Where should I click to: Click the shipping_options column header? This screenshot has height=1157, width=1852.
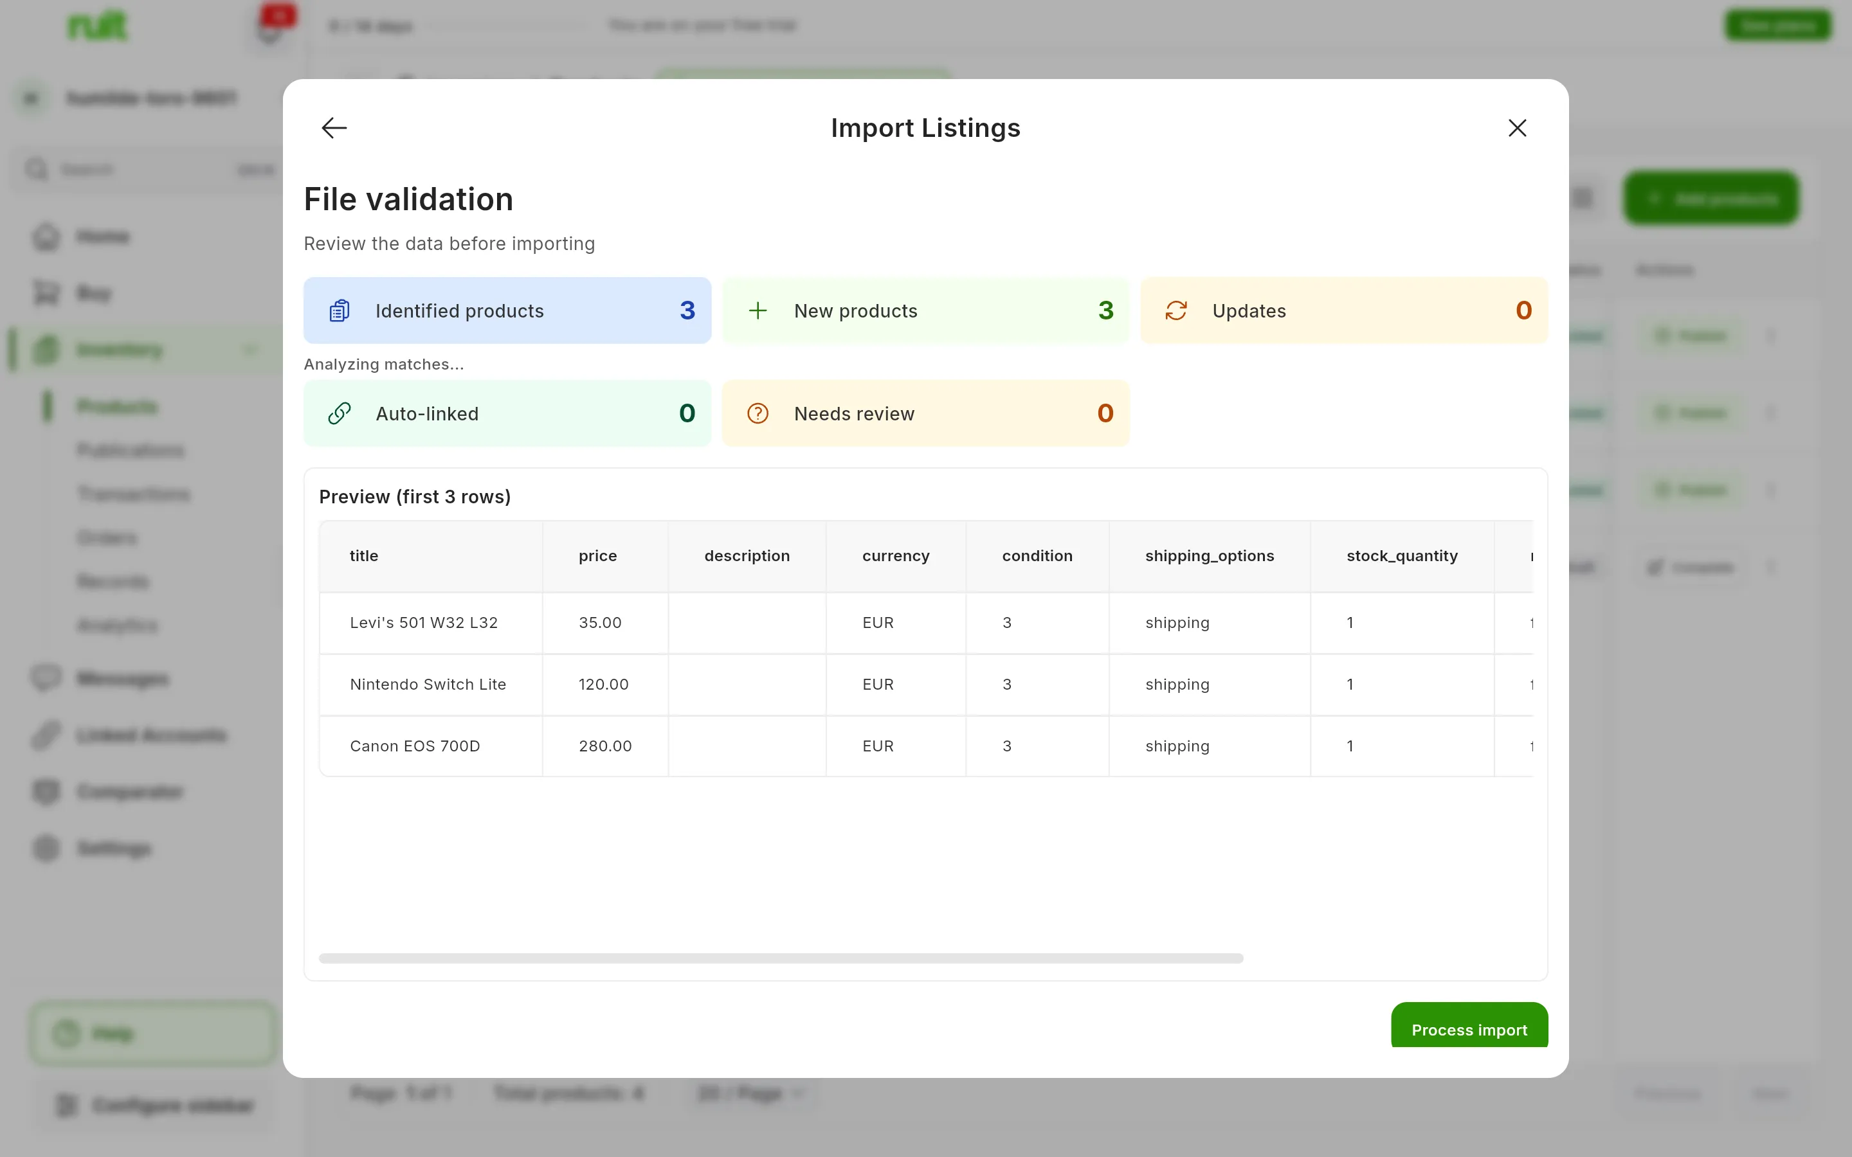coord(1209,556)
